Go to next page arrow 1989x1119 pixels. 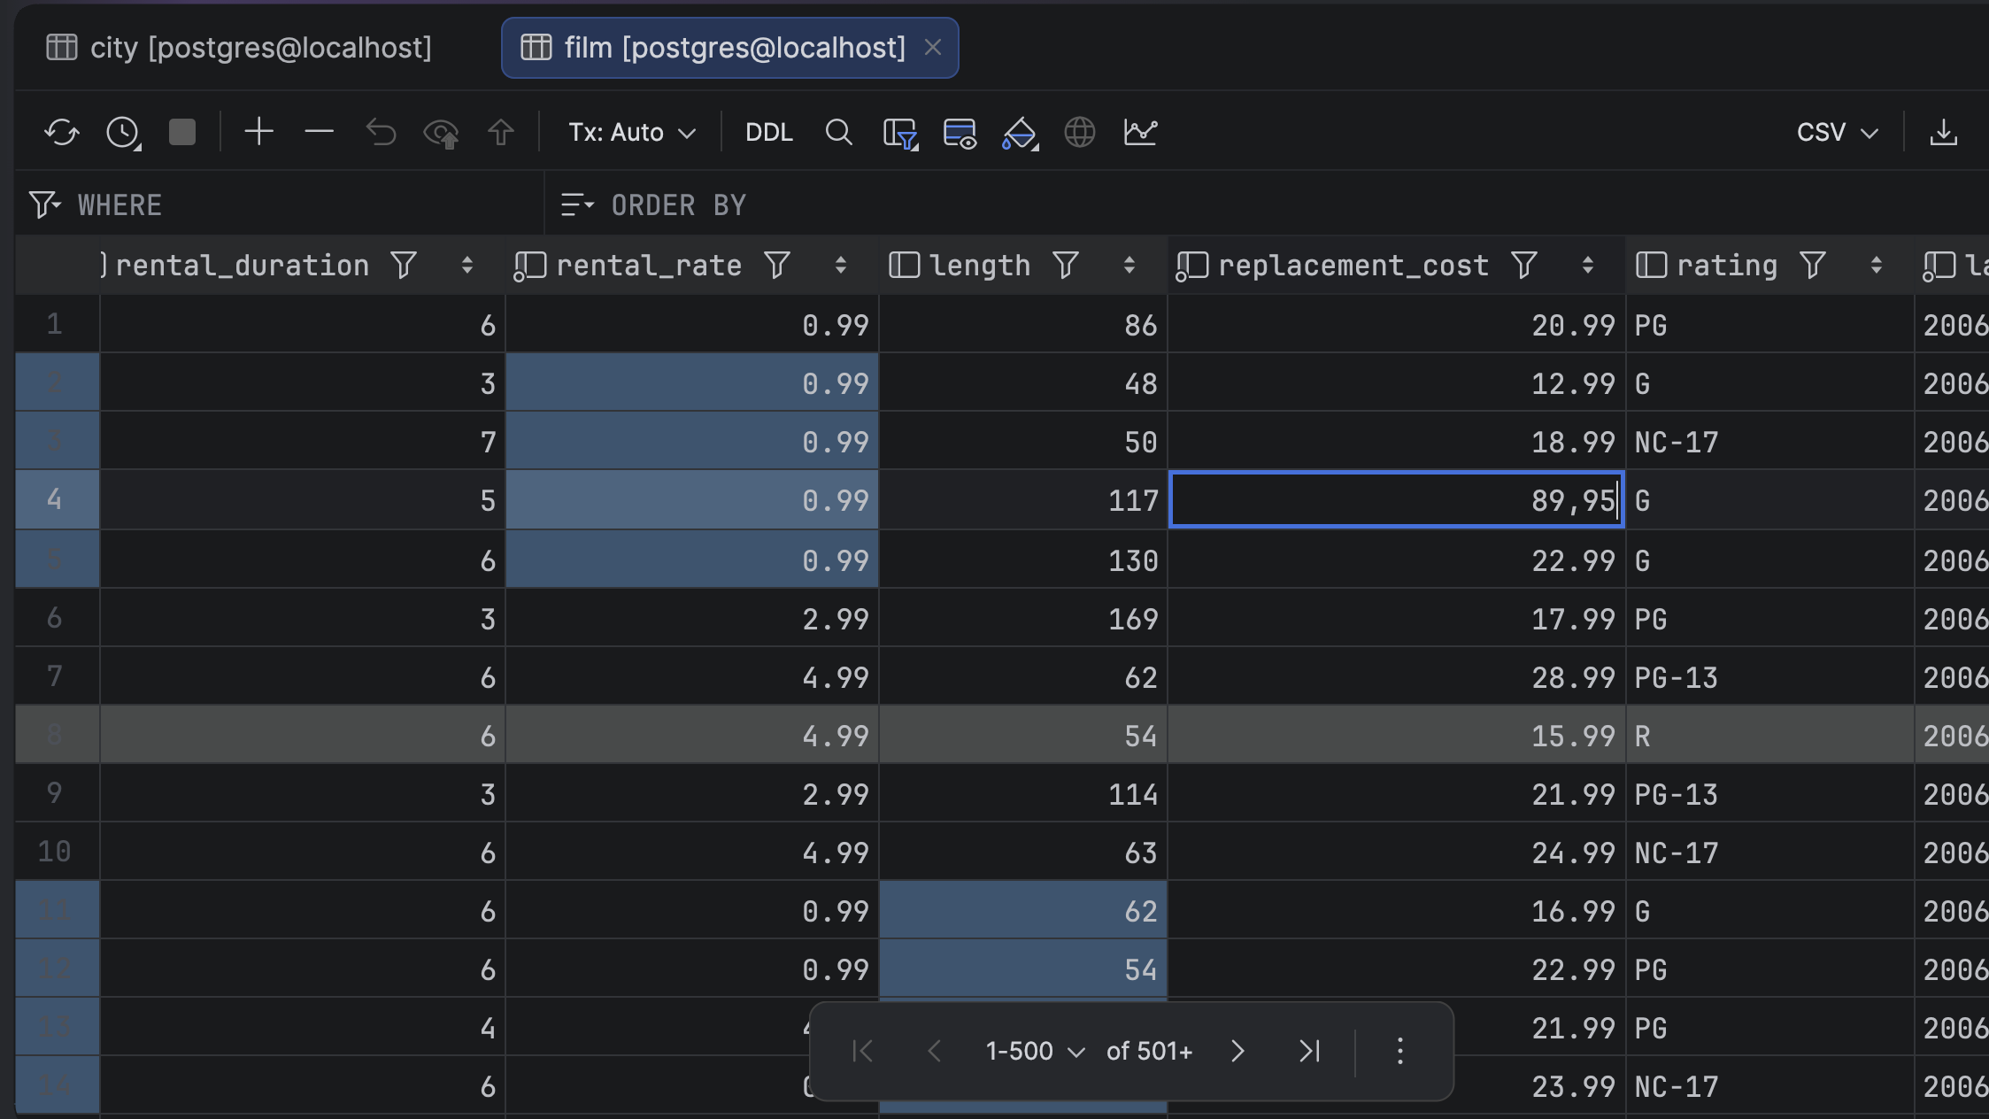[x=1237, y=1051]
